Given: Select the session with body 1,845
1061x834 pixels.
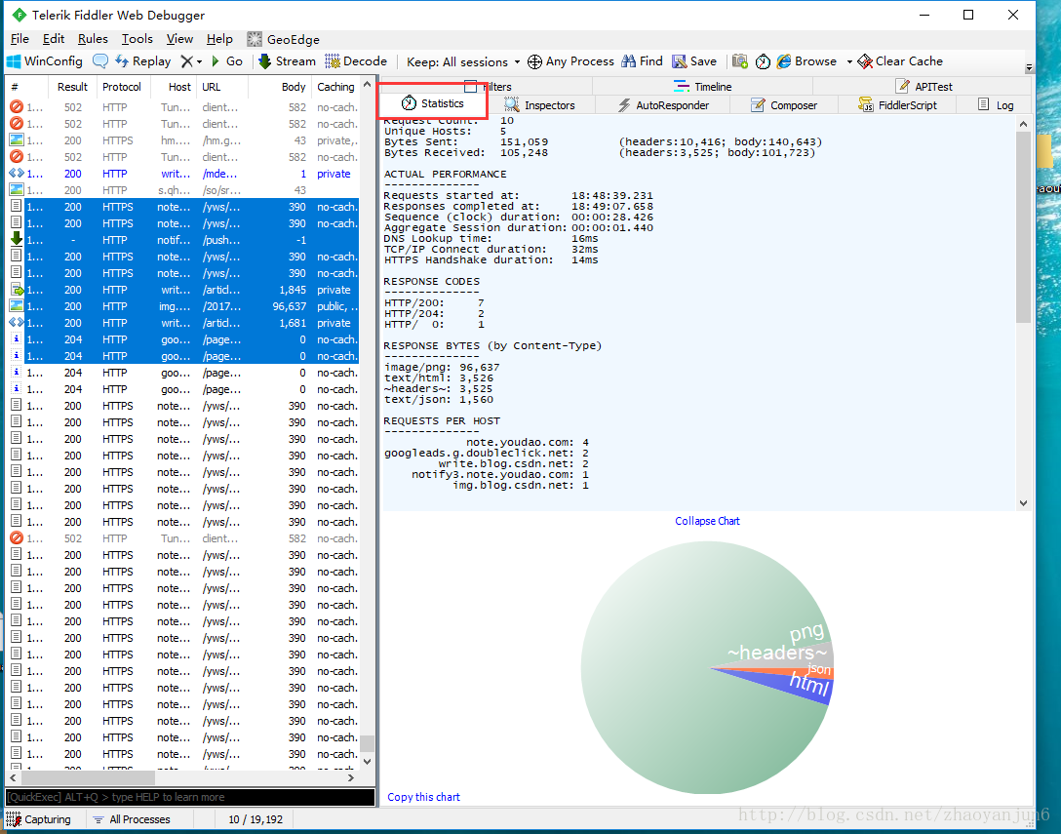Looking at the screenshot, I should coord(182,290).
